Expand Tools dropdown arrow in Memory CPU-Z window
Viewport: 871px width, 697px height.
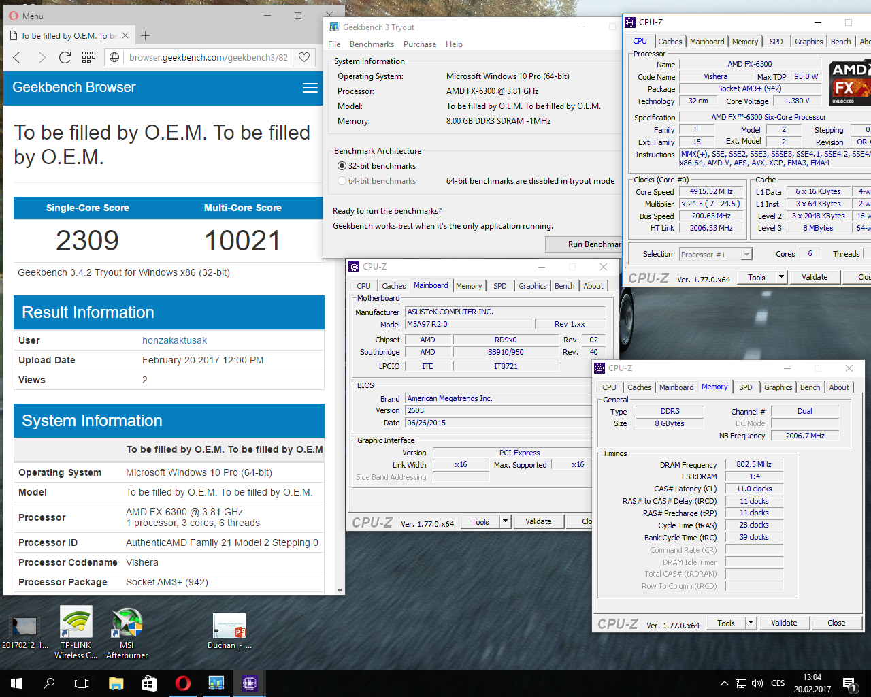click(x=751, y=623)
